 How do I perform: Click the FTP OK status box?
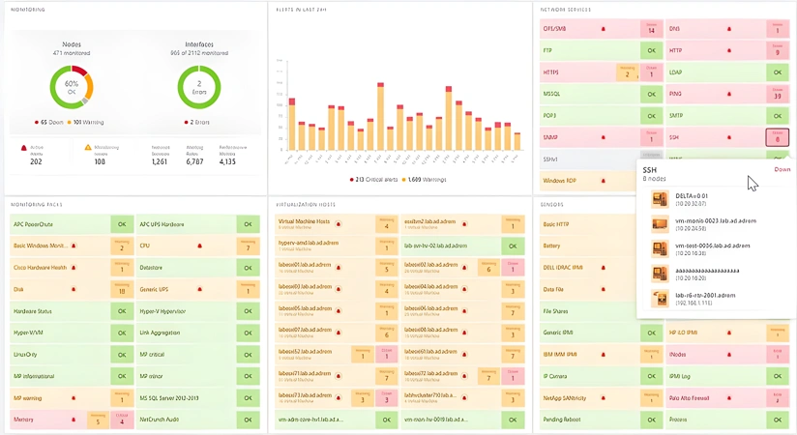[652, 51]
